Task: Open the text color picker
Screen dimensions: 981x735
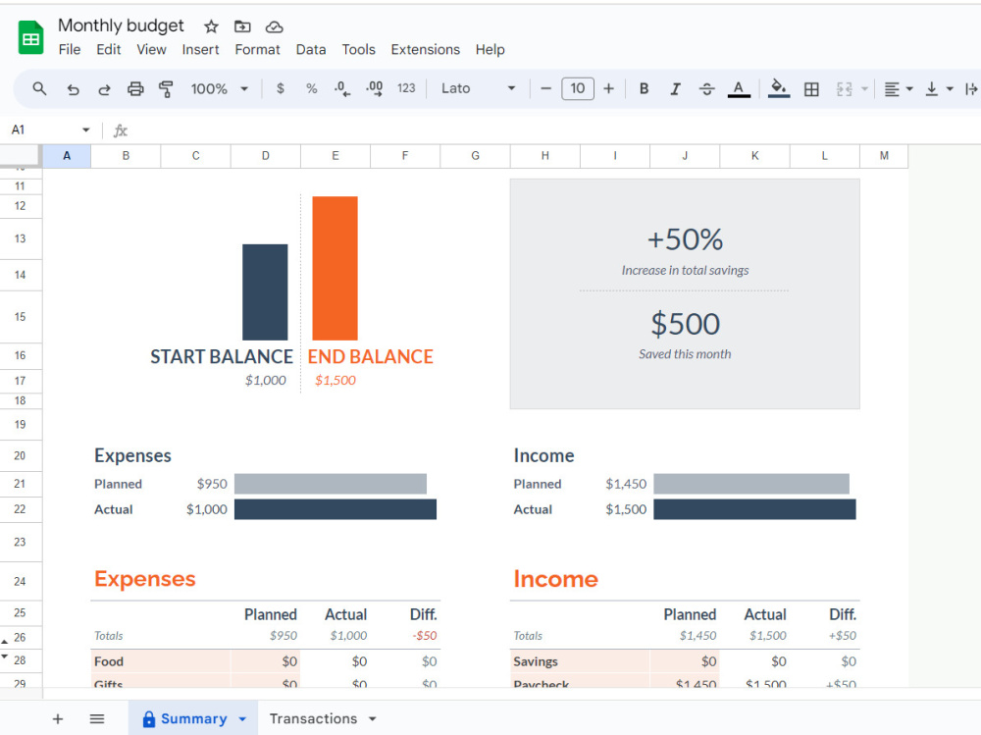Action: [x=739, y=89]
